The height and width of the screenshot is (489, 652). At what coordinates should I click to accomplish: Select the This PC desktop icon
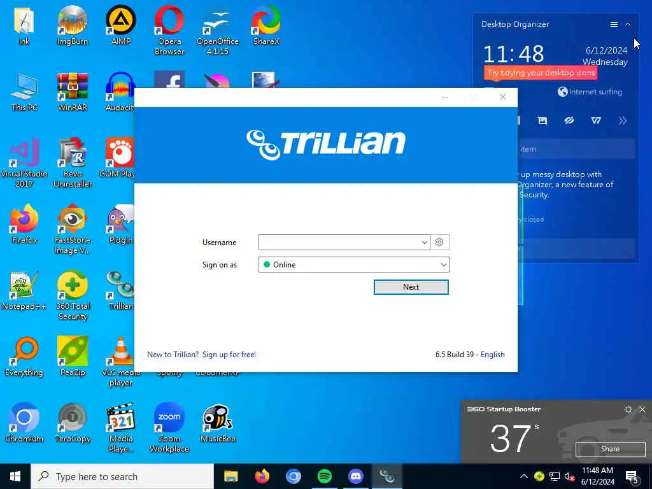coord(24,92)
